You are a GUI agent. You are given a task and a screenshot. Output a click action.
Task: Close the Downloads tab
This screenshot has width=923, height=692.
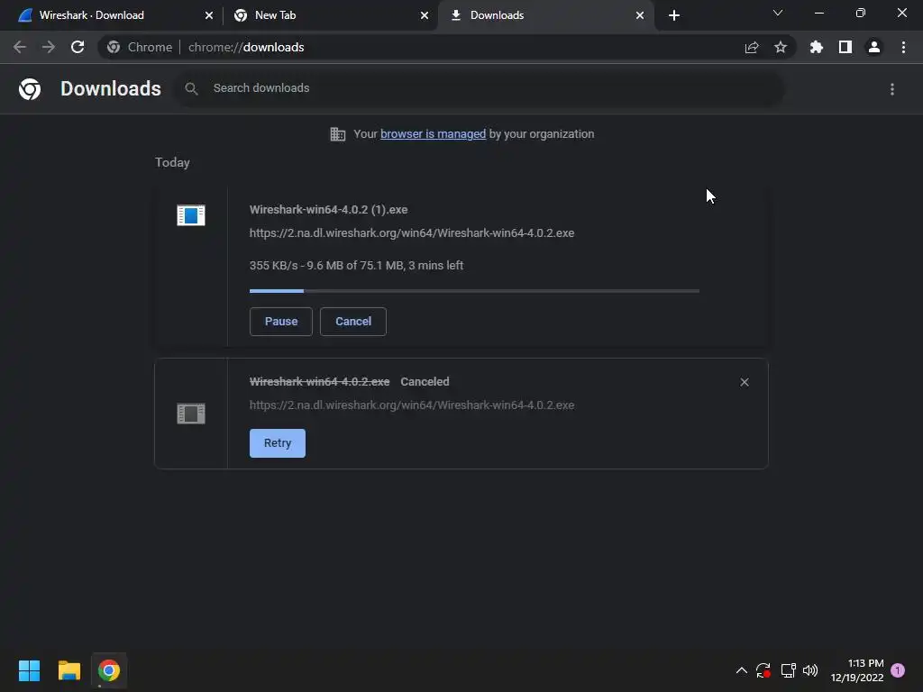click(640, 15)
